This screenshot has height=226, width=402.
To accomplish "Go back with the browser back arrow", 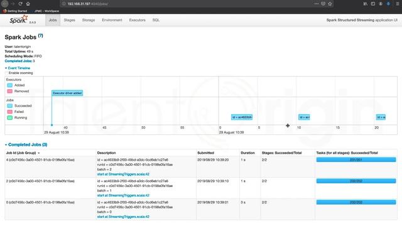I will [x=4, y=4].
